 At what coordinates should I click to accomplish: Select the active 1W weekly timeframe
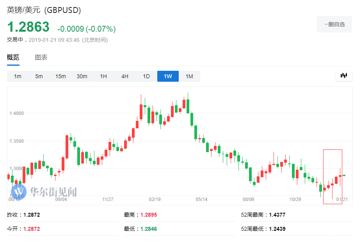point(168,76)
